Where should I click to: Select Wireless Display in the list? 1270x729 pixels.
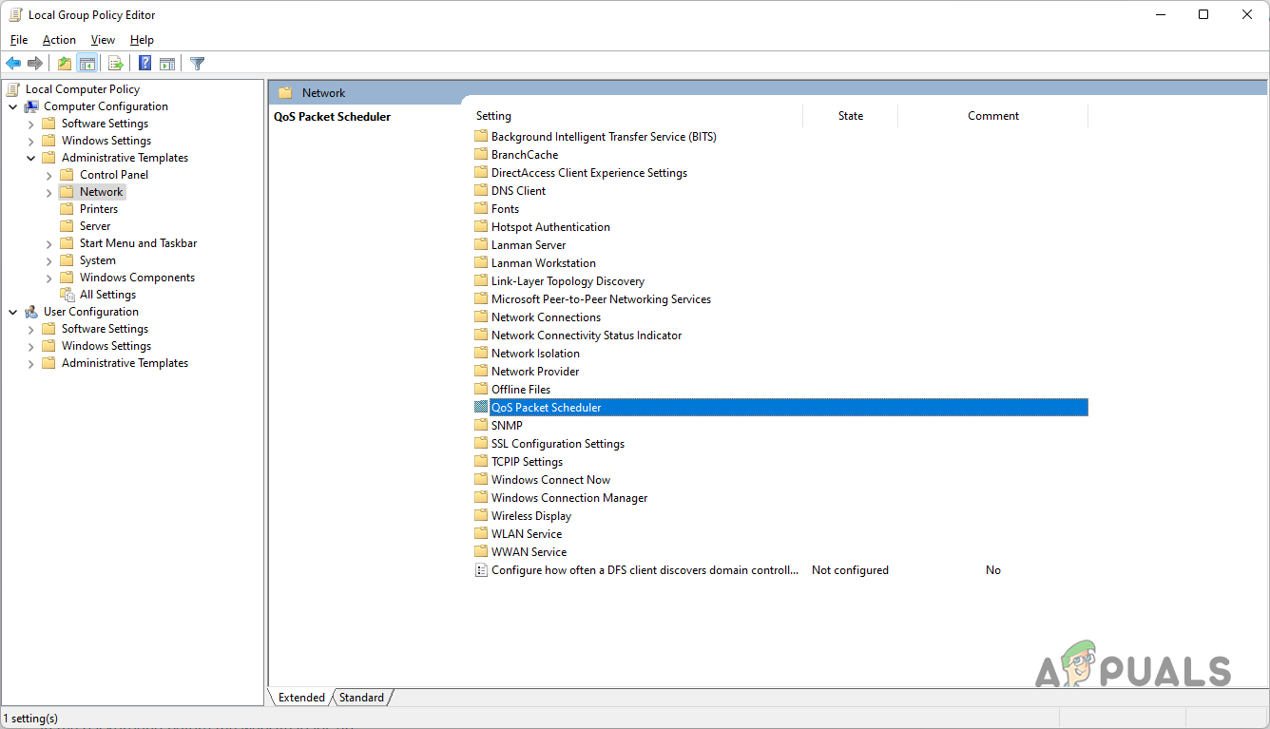point(531,516)
